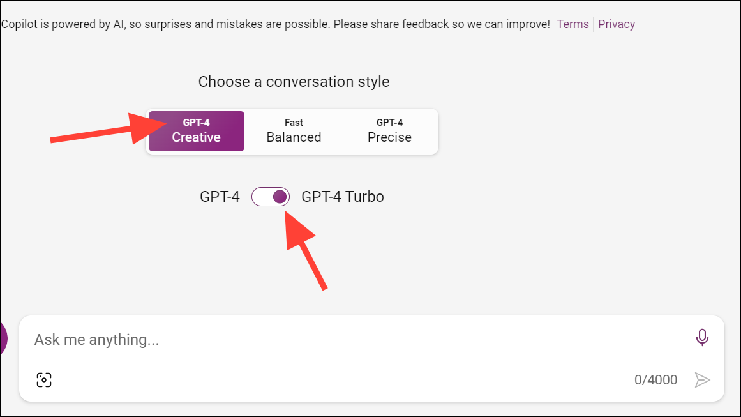Select the Balanced conversation style
The image size is (741, 417).
coord(294,131)
